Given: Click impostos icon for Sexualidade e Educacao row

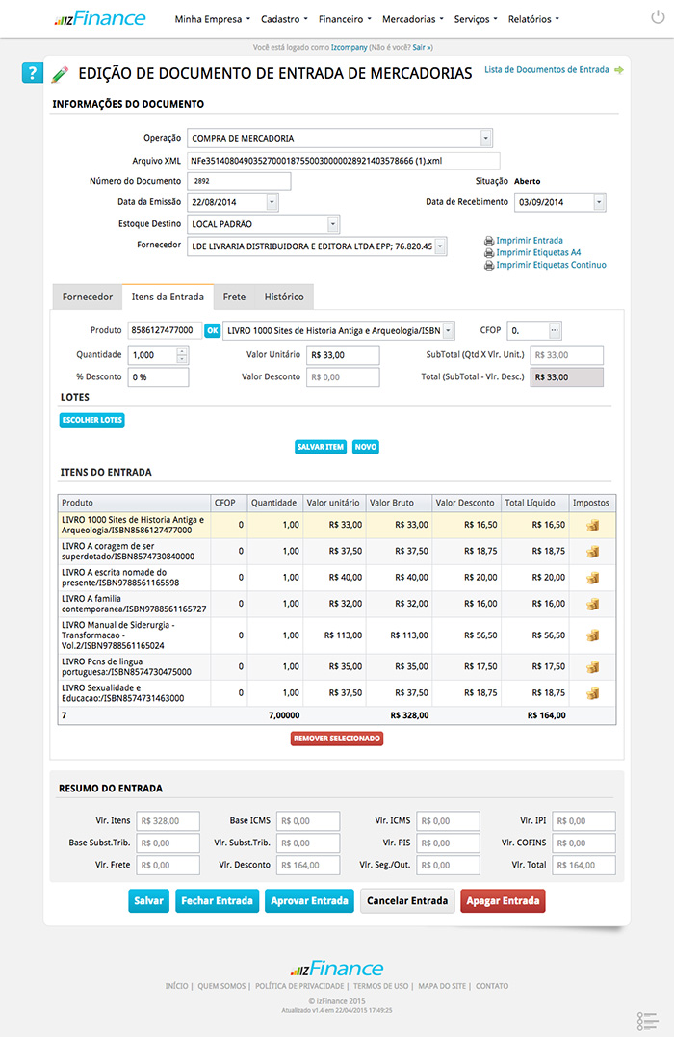Looking at the screenshot, I should pyautogui.click(x=592, y=693).
